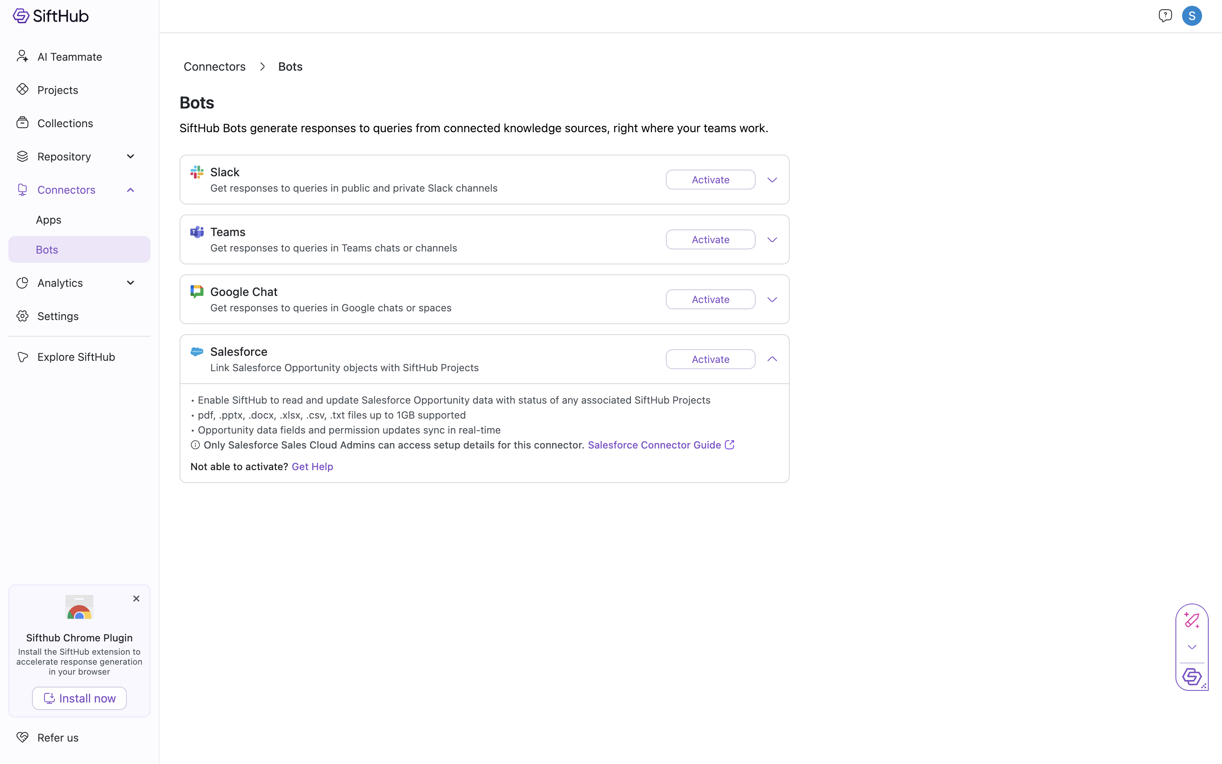Image resolution: width=1222 pixels, height=764 pixels.
Task: Expand the Repository sidebar menu
Action: (131, 157)
